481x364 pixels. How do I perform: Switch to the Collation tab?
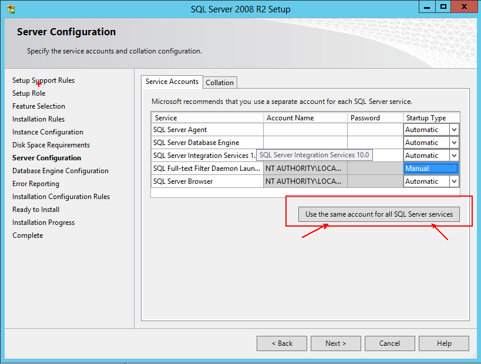(x=220, y=83)
